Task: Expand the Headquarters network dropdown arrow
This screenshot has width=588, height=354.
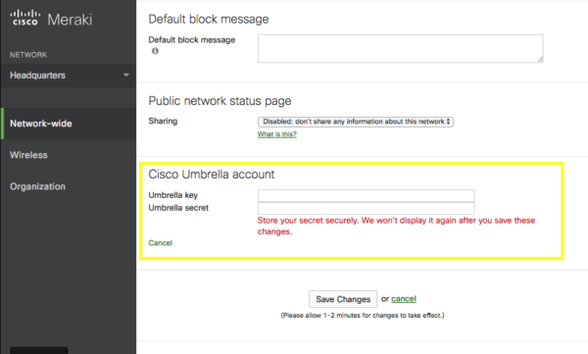Action: coord(126,76)
